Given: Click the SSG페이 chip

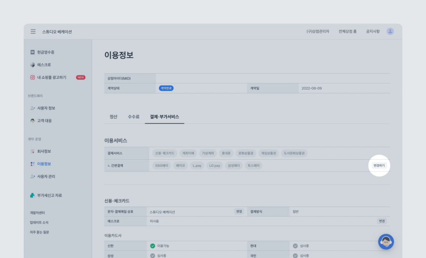Looking at the screenshot, I should coord(162,166).
